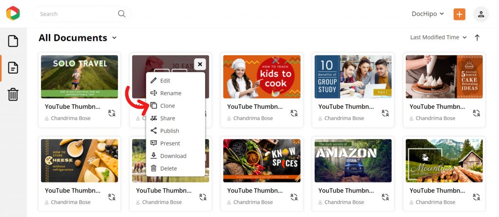Click the Download arrow icon
This screenshot has height=217, width=499.
click(154, 155)
